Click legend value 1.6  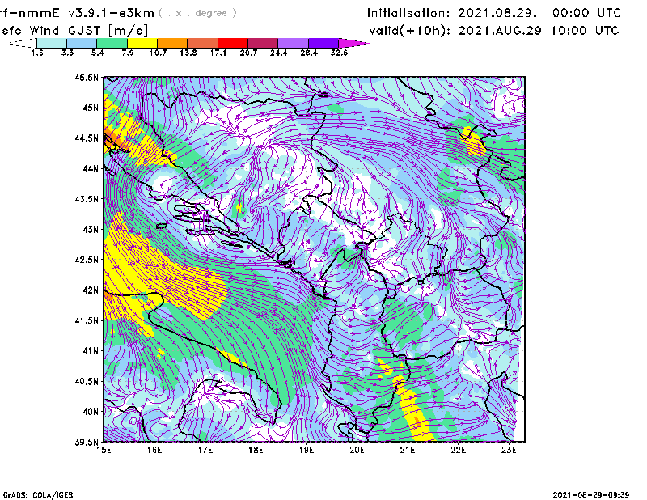pyautogui.click(x=37, y=53)
